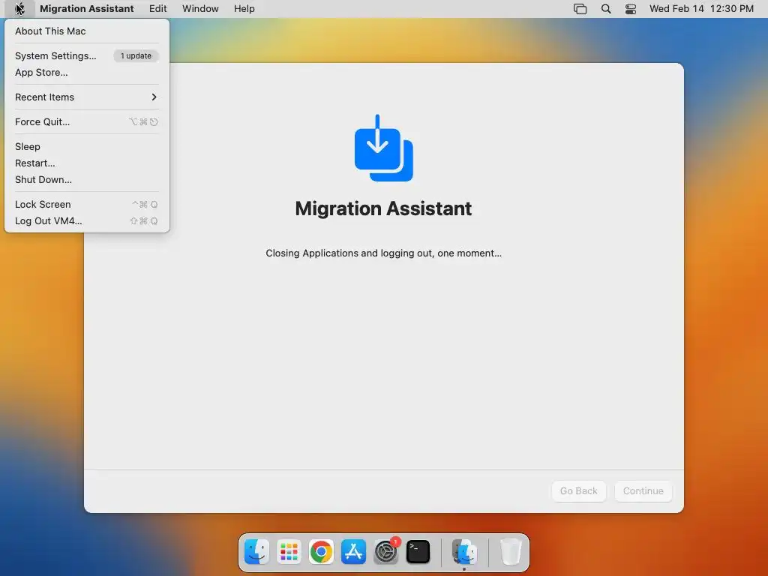Click the Go Back button
Viewport: 768px width, 576px height.
click(578, 490)
